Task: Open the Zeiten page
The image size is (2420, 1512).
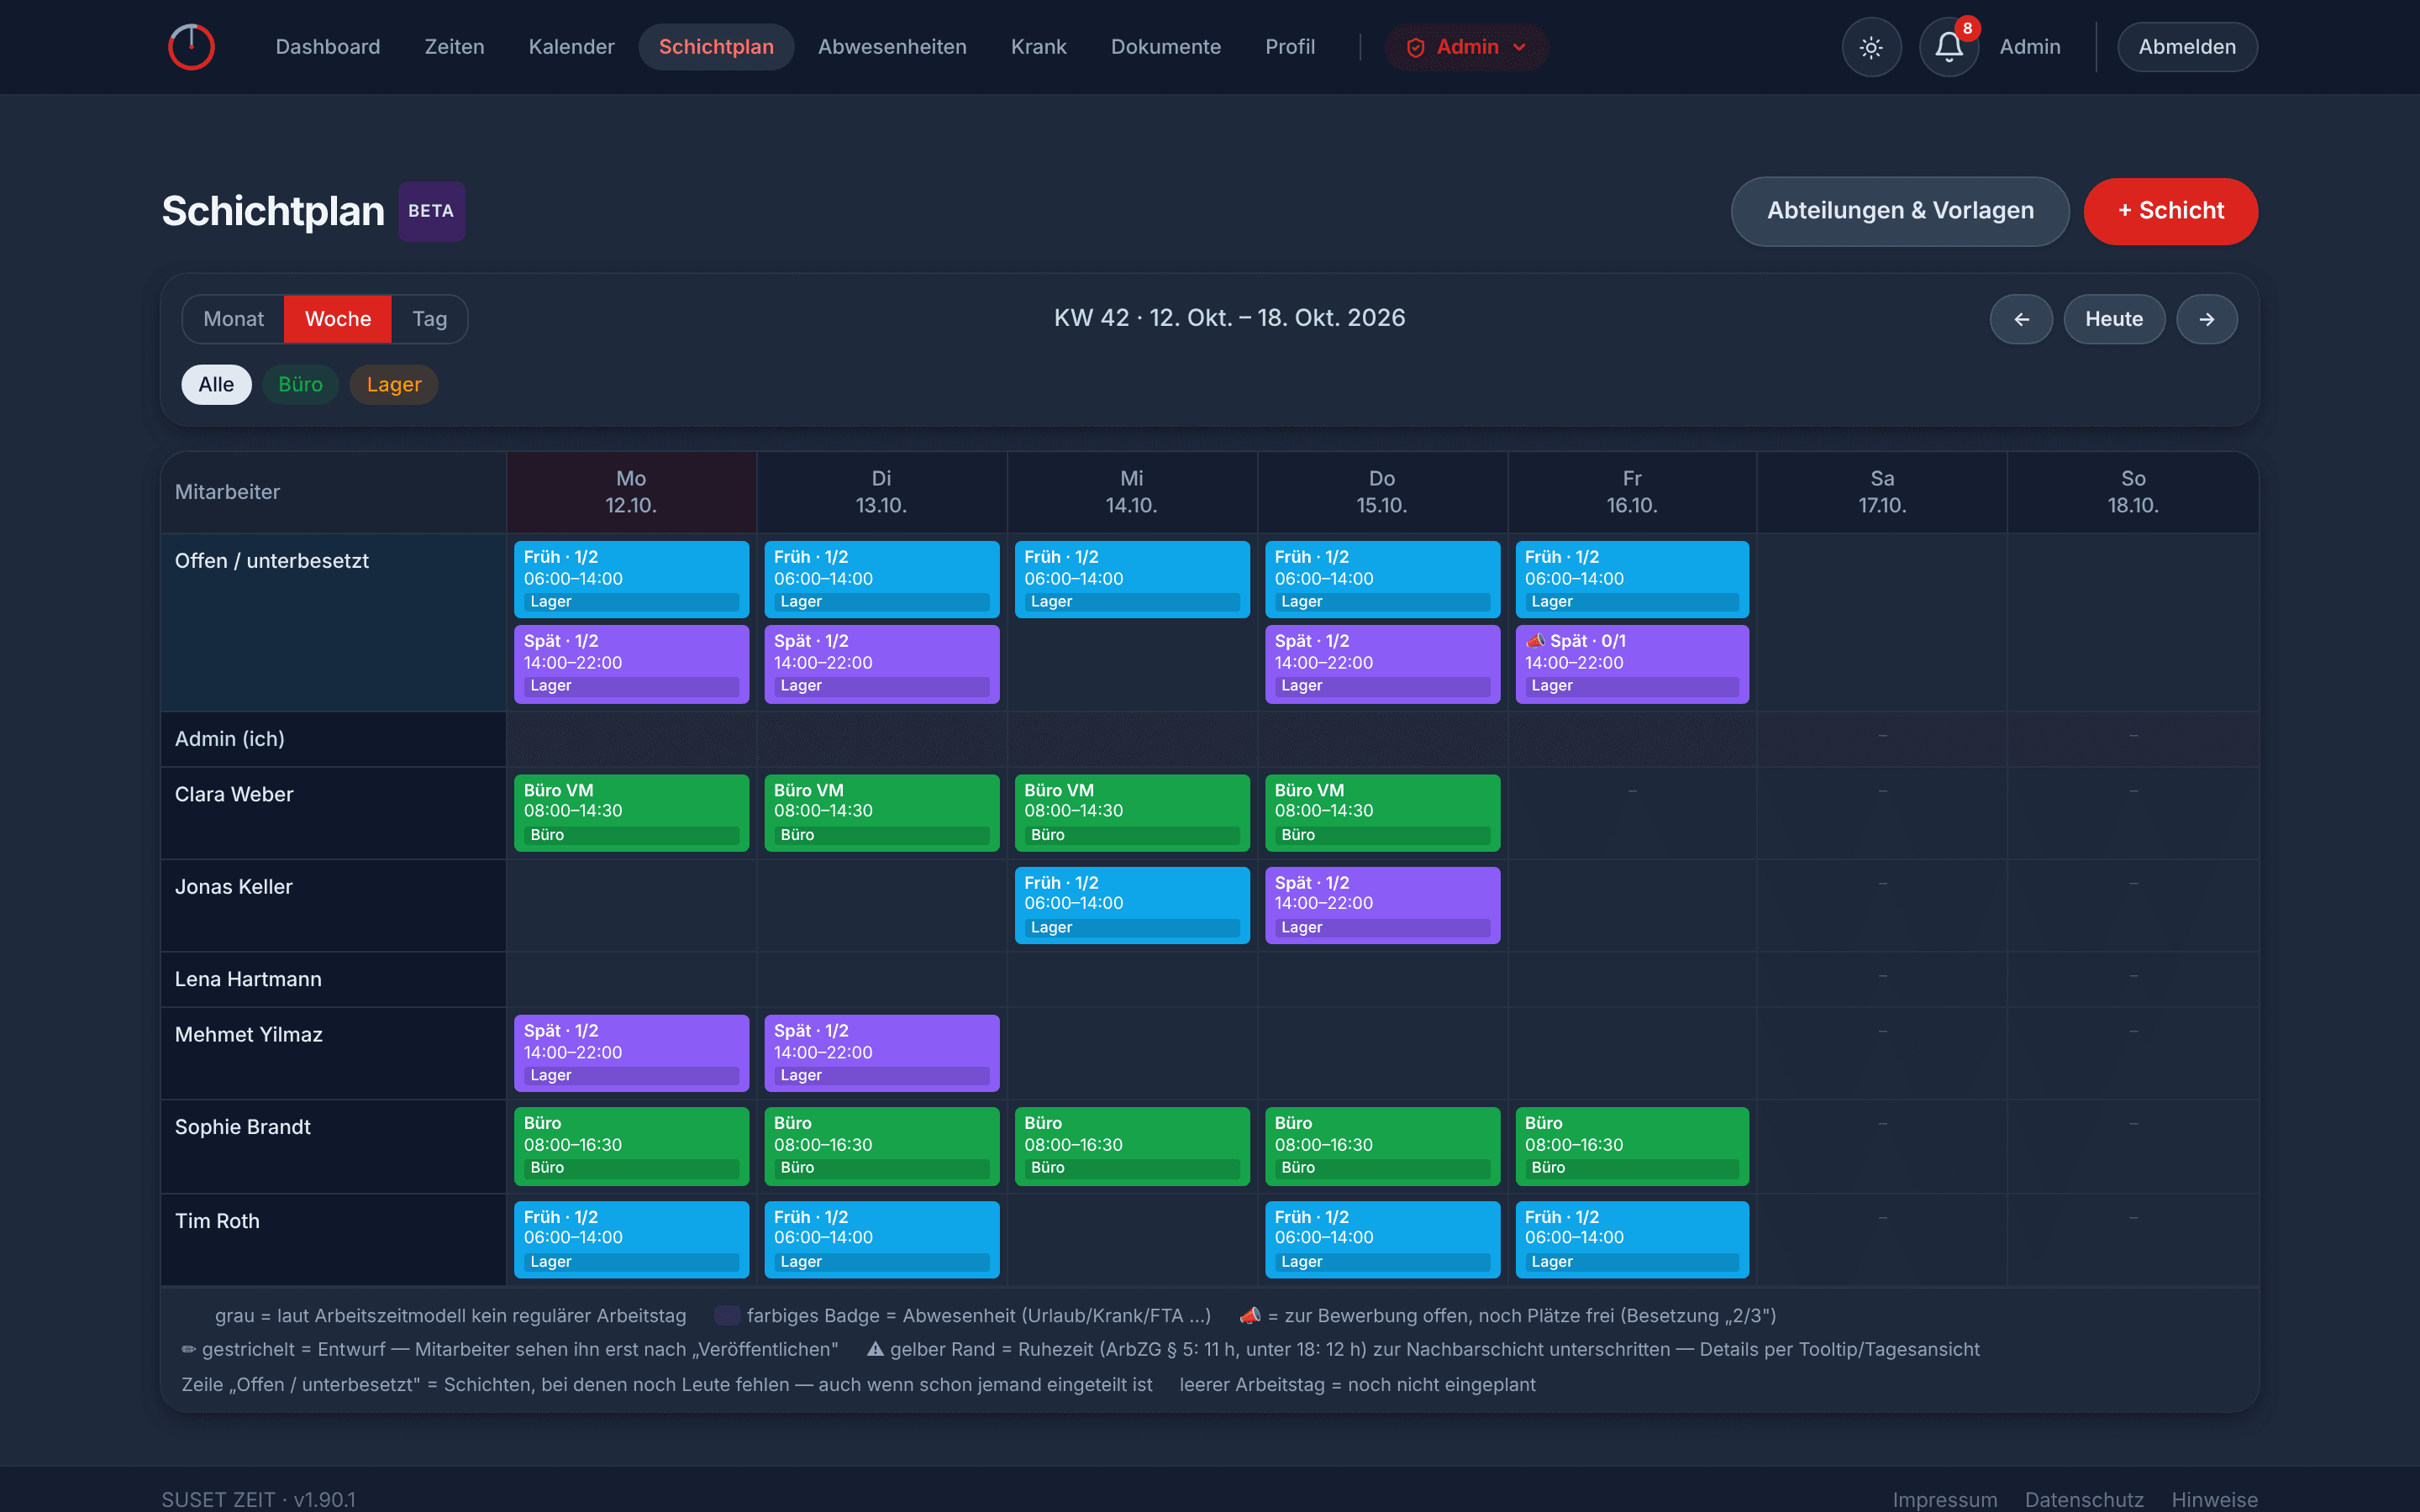Action: point(454,47)
